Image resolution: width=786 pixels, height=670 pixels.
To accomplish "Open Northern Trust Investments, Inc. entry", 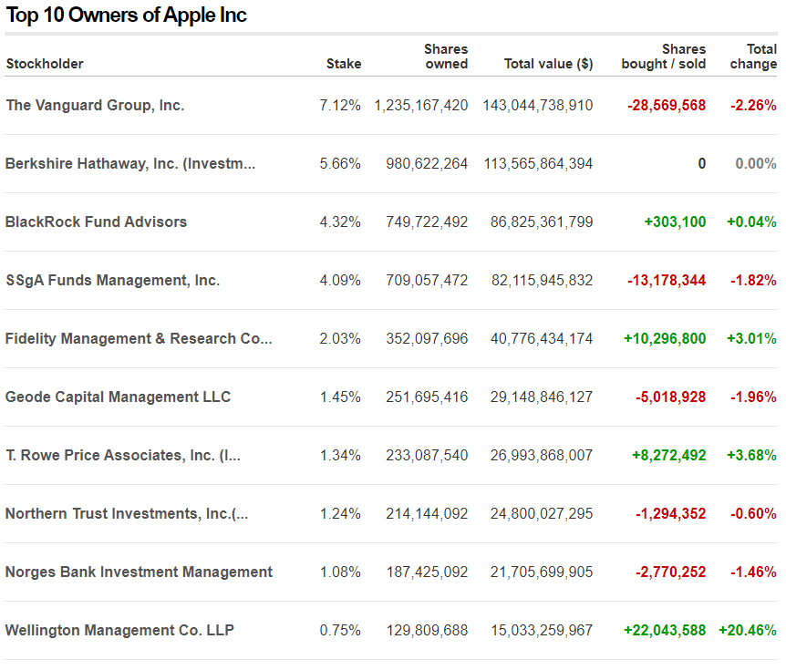I will point(127,513).
